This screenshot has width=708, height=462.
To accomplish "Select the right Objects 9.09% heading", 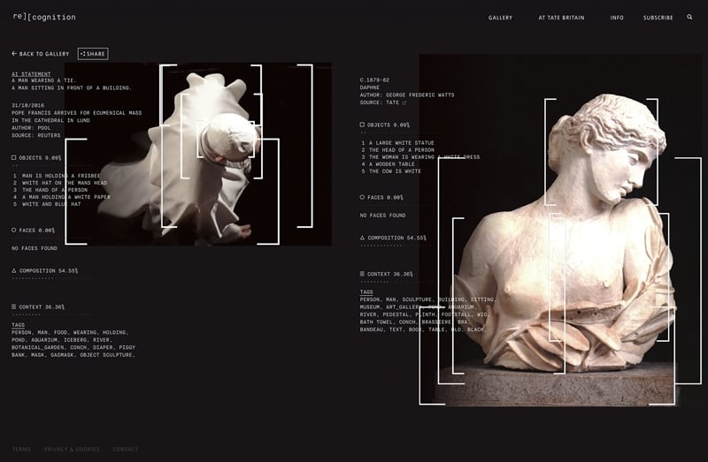I will point(385,125).
